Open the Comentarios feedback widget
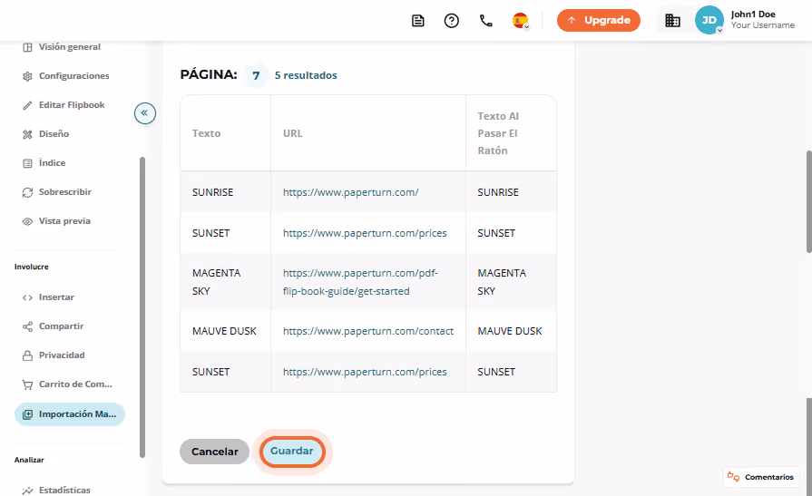Image resolution: width=812 pixels, height=496 pixels. click(760, 477)
